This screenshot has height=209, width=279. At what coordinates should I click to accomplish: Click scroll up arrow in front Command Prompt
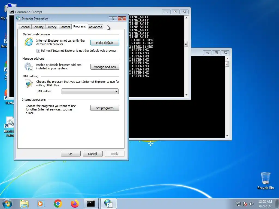186,18
